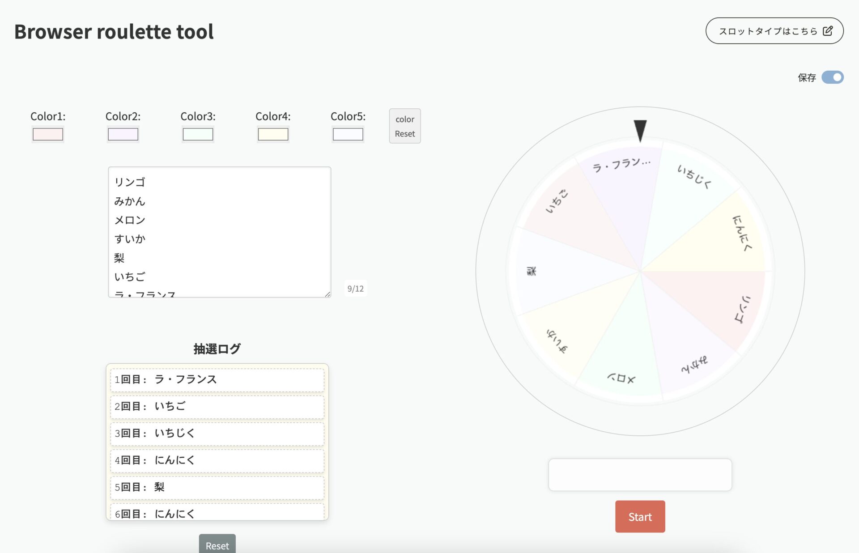Click the 1回目 ラ・フランス log entry
This screenshot has width=859, height=553.
click(217, 379)
